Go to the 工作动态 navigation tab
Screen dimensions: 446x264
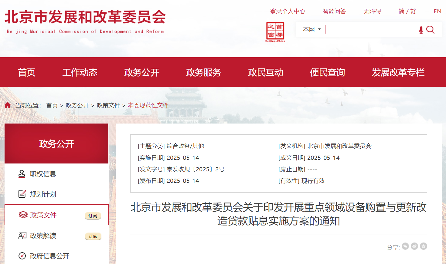point(80,72)
